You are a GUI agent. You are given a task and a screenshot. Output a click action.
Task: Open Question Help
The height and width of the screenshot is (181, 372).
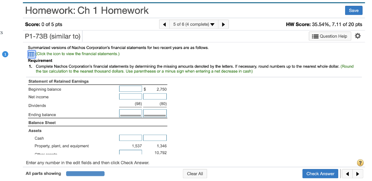point(330,36)
